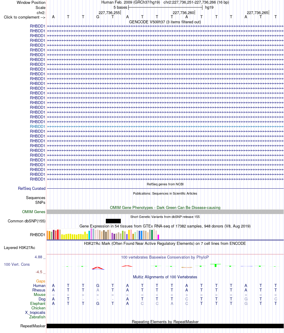Click the magenta bar in GTEx chart

[x=158, y=237]
